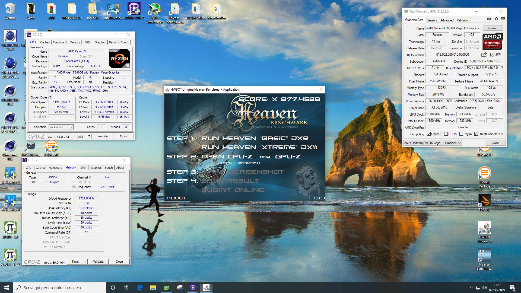Launch Heaven Benchmark desktop shortcut
This screenshot has width=521, height=293.
(x=484, y=259)
